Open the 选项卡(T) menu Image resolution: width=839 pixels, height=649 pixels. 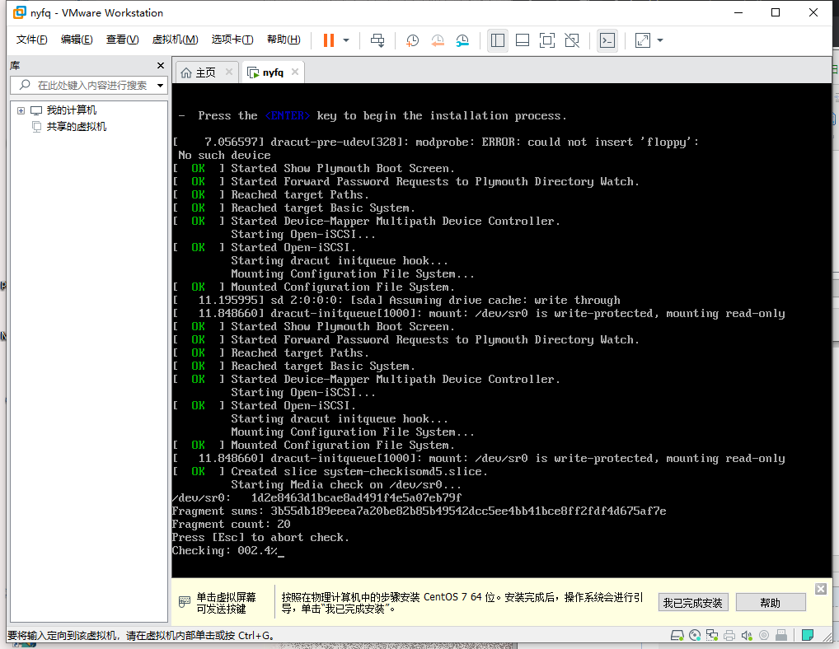(232, 40)
